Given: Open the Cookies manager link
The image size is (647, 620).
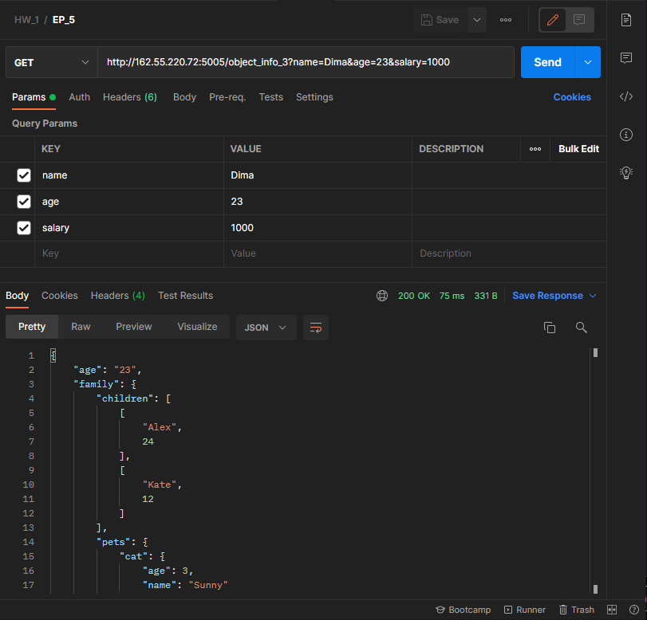Looking at the screenshot, I should point(572,96).
